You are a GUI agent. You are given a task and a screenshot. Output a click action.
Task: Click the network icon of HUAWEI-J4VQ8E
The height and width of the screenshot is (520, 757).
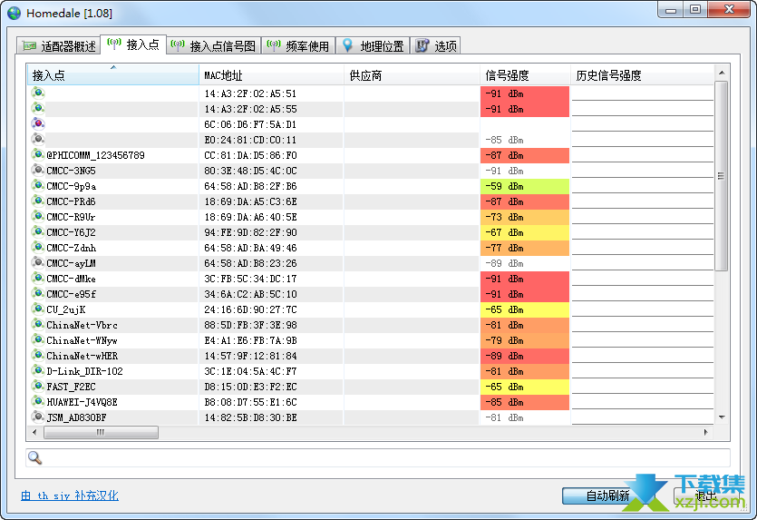38,402
